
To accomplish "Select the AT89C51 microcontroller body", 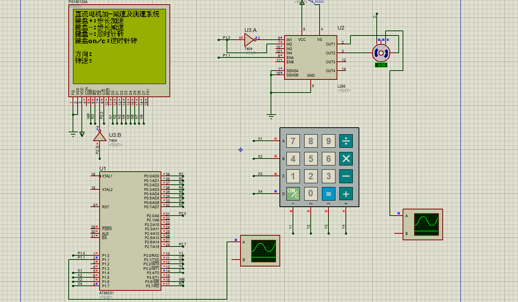I will (130, 231).
